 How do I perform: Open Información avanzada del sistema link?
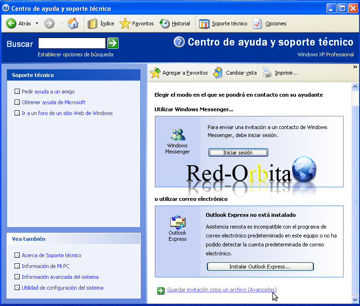[60, 277]
